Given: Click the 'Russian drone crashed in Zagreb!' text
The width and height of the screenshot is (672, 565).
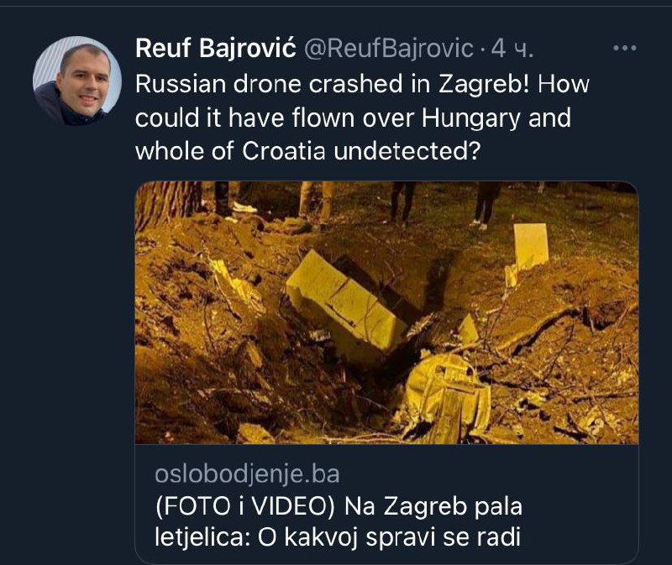Looking at the screenshot, I should click(x=333, y=84).
